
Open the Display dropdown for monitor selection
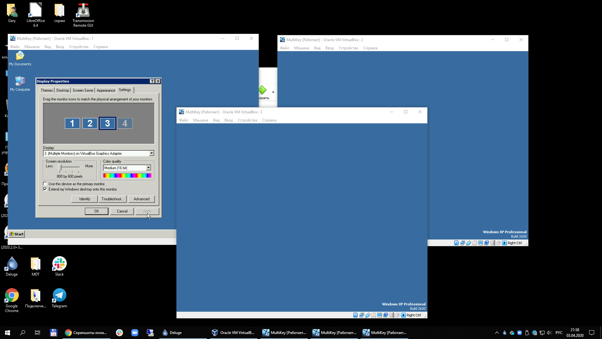[151, 153]
